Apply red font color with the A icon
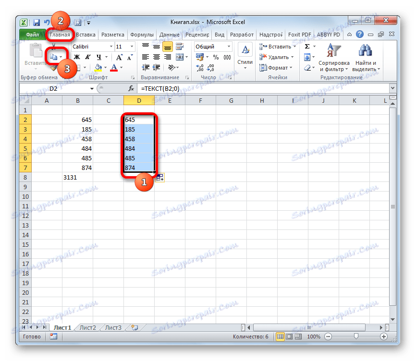This screenshot has height=361, width=416. click(x=114, y=67)
